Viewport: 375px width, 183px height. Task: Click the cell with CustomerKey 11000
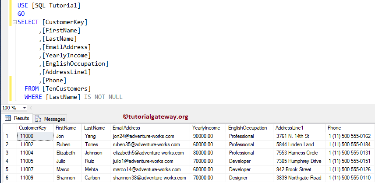35,136
